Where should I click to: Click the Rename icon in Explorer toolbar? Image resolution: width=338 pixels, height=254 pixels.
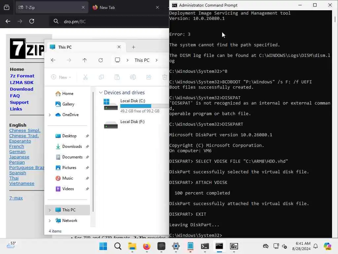pos(133,77)
